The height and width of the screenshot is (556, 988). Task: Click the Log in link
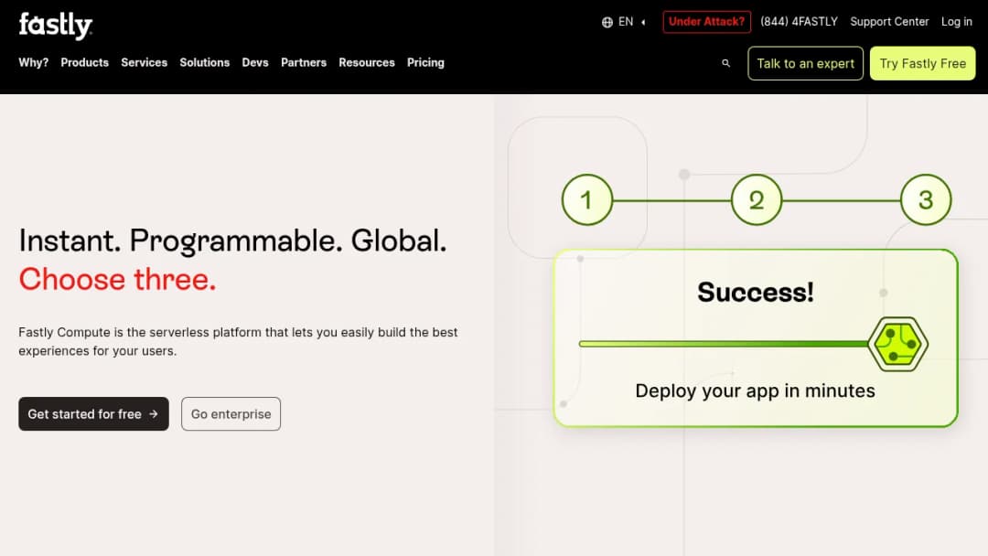click(x=957, y=21)
